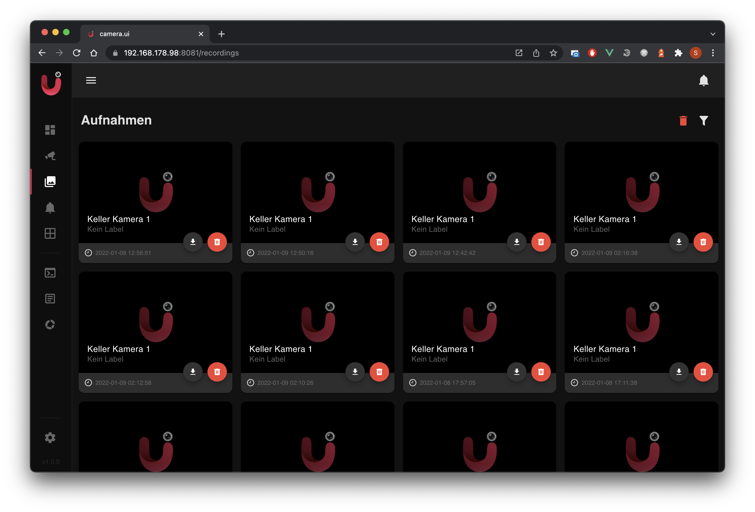Delete the 12:42:42 recording
The height and width of the screenshot is (512, 755).
click(541, 242)
